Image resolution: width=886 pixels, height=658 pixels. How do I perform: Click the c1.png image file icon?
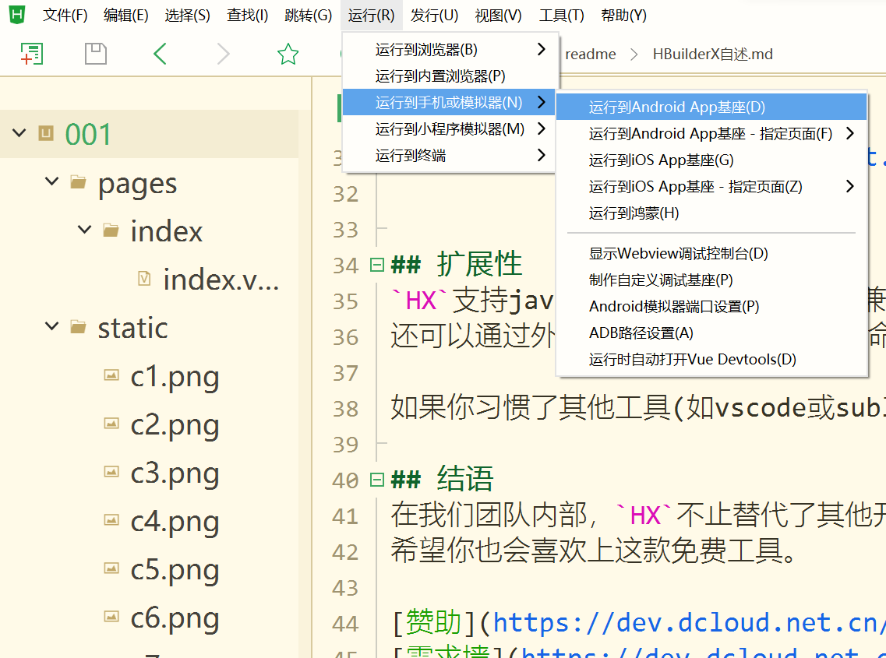click(x=111, y=375)
